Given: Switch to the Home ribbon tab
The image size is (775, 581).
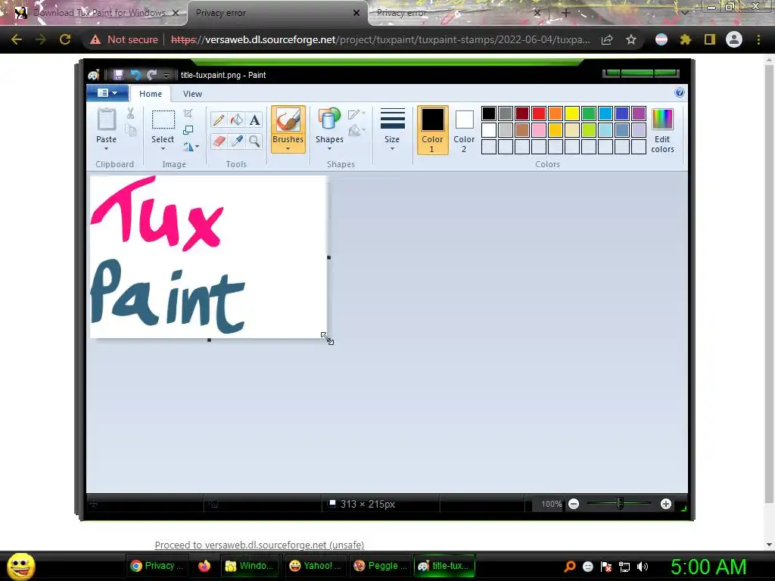Looking at the screenshot, I should tap(151, 94).
